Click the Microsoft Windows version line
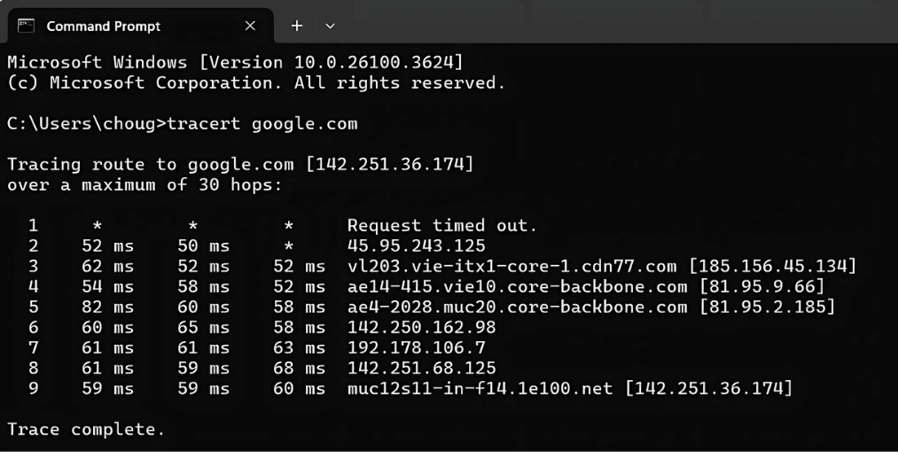 tap(235, 62)
